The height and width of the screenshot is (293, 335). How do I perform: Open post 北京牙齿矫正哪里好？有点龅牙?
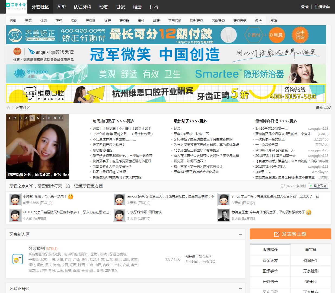pos(197,150)
